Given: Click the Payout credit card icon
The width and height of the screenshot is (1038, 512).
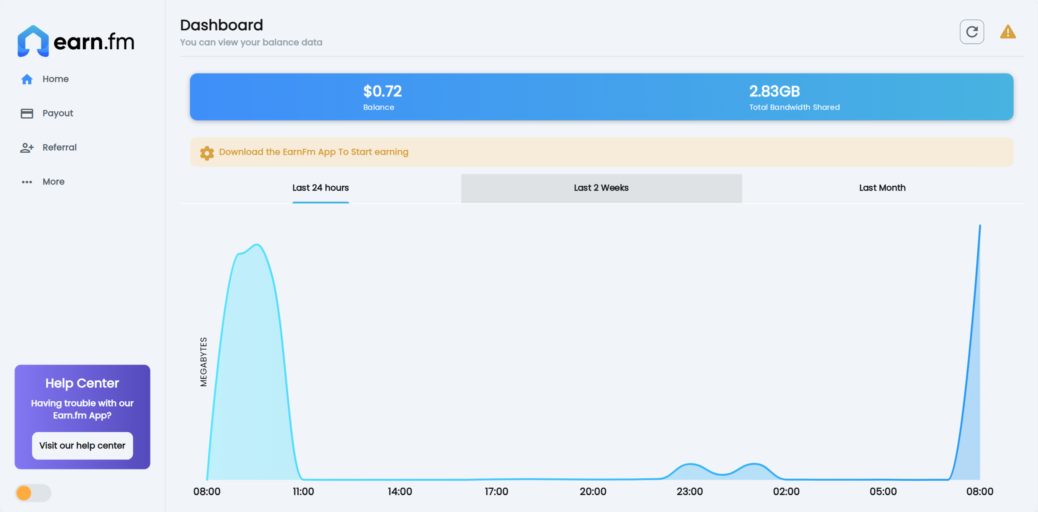Looking at the screenshot, I should (x=27, y=113).
